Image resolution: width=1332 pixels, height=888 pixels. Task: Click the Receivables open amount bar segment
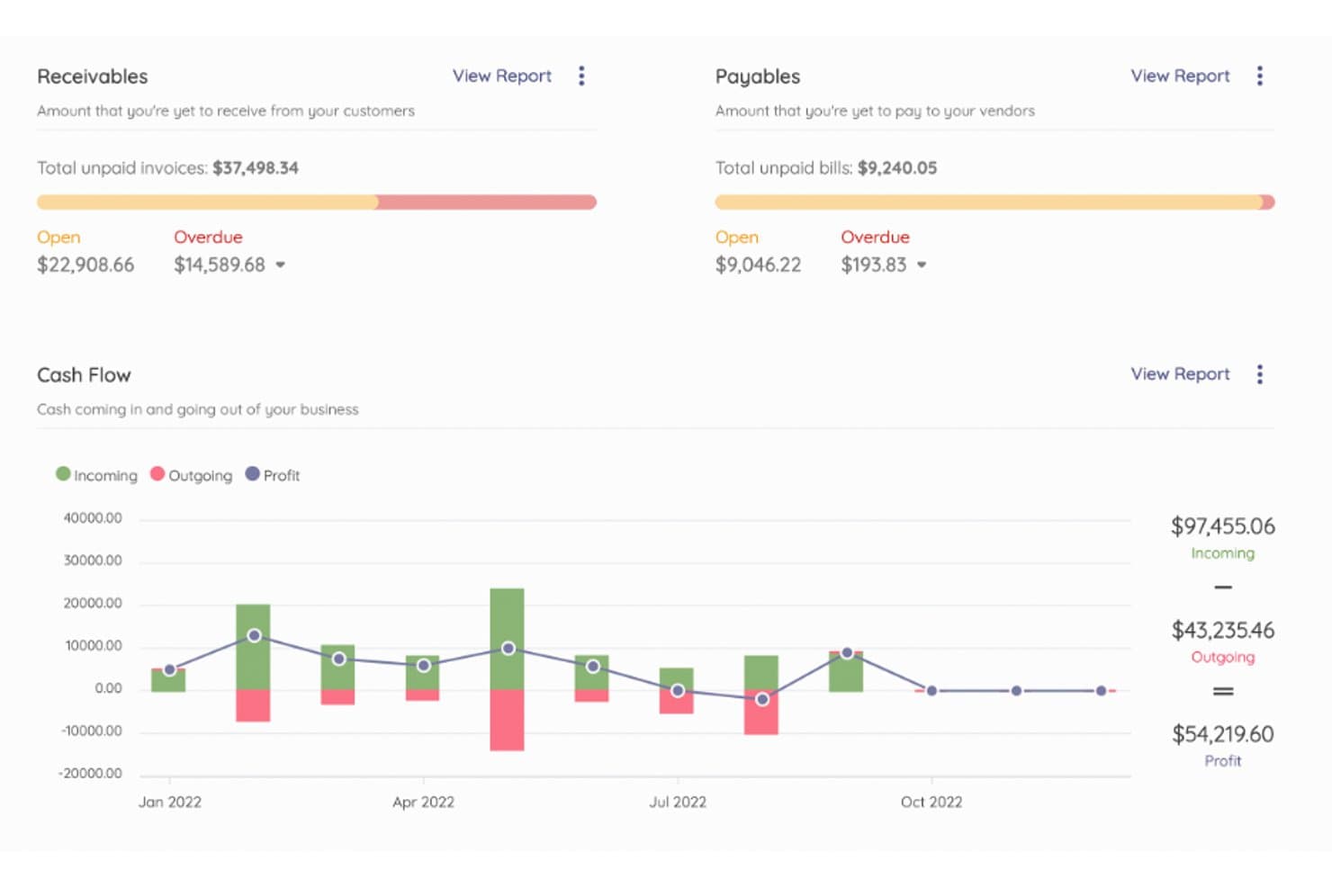[x=207, y=202]
